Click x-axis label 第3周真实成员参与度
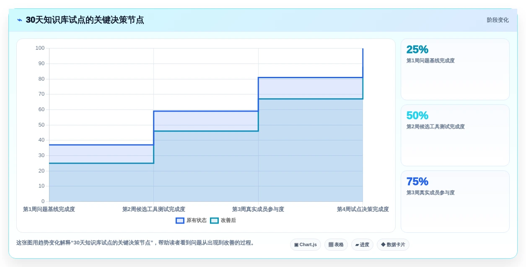This screenshot has width=526, height=267. 258,209
